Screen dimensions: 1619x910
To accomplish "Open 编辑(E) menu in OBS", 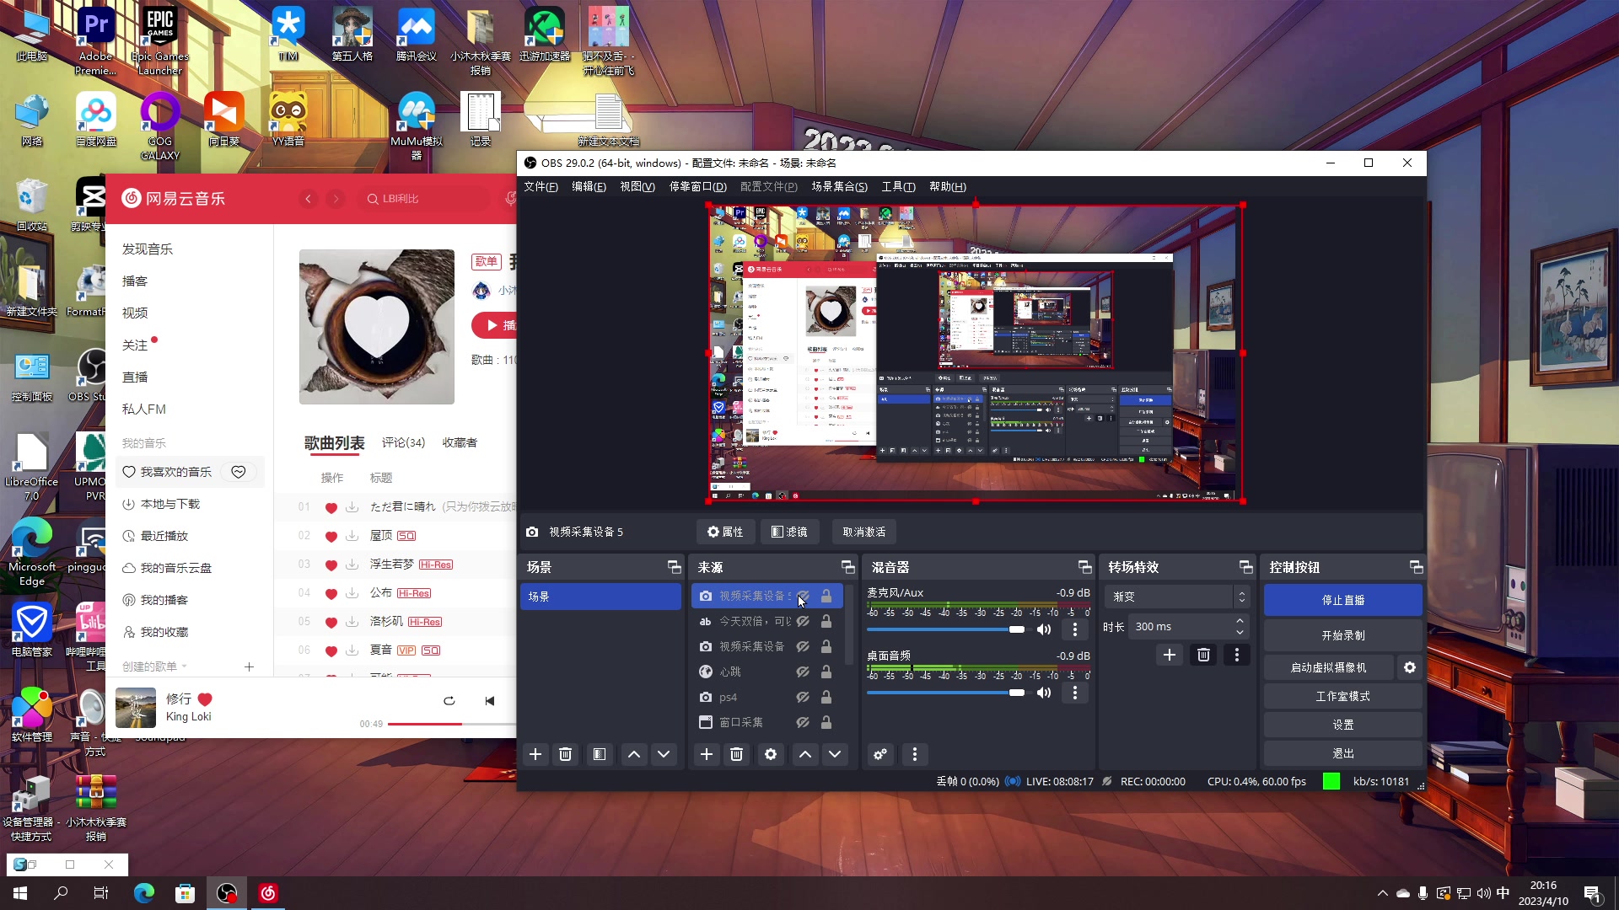I will coord(589,186).
